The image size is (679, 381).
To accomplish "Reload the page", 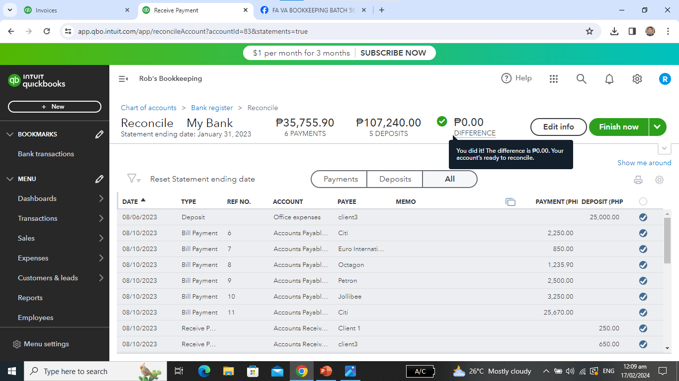I will point(47,31).
